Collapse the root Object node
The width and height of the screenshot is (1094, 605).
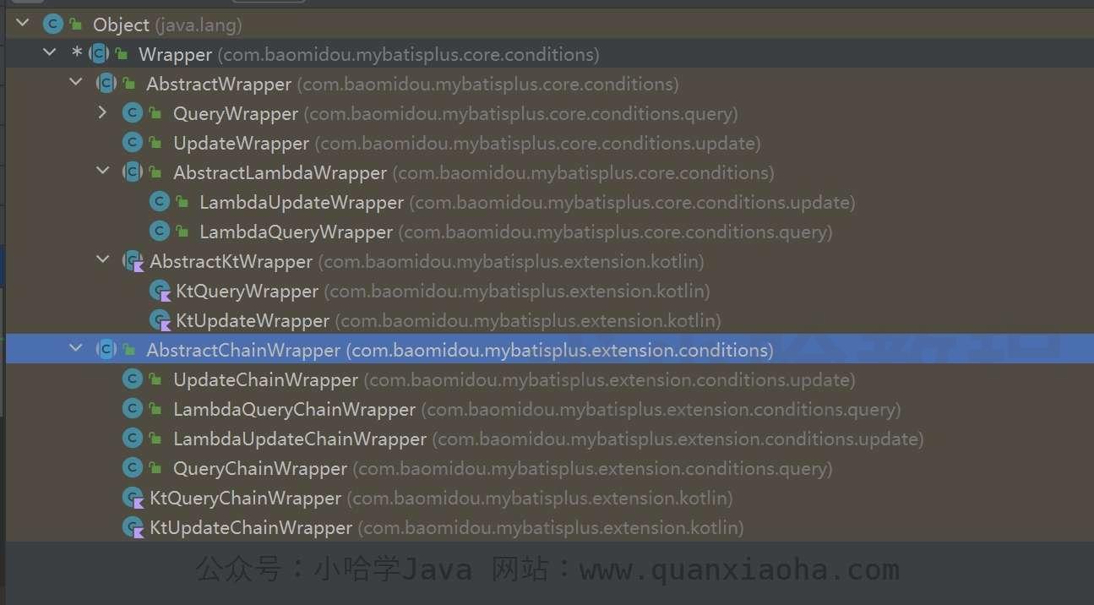click(23, 24)
